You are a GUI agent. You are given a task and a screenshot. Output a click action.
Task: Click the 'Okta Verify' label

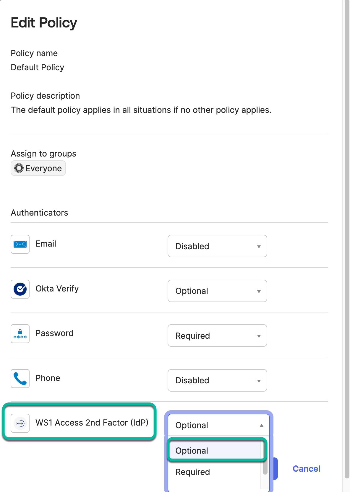(57, 289)
